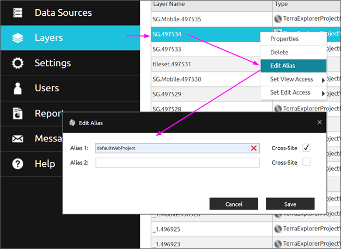The height and width of the screenshot is (249, 341).
Task: Click the Settings gear icon
Action: [x=17, y=63]
